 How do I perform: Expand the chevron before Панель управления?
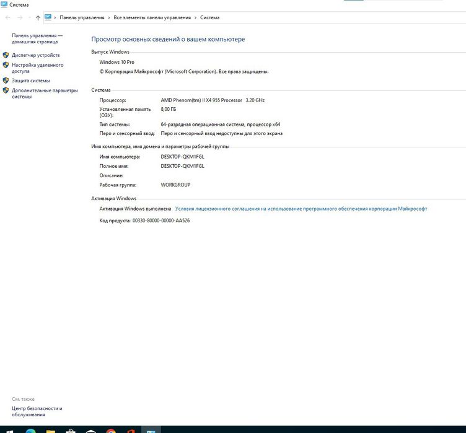click(55, 18)
